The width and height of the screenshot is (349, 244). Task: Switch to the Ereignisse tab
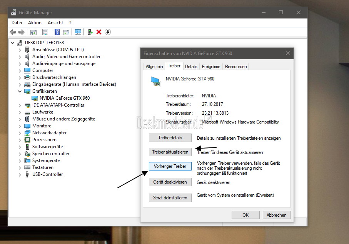click(x=211, y=67)
